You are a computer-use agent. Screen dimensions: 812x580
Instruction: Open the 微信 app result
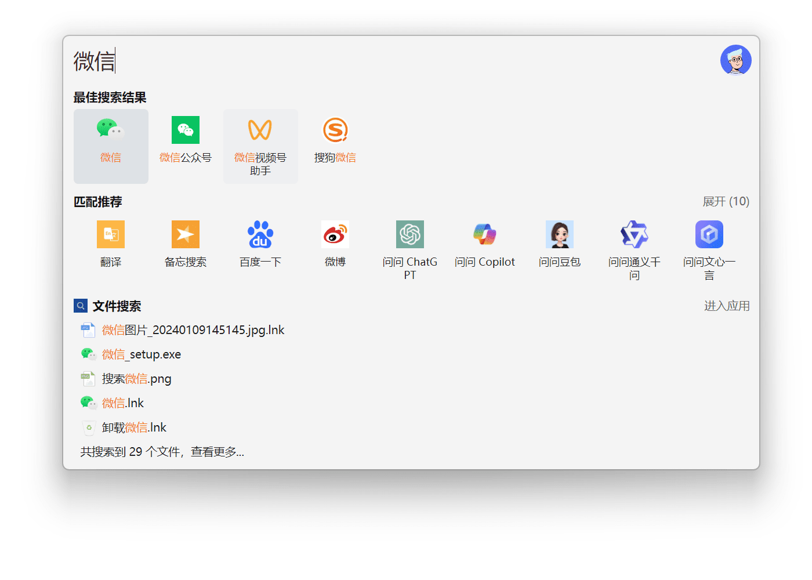pos(111,146)
